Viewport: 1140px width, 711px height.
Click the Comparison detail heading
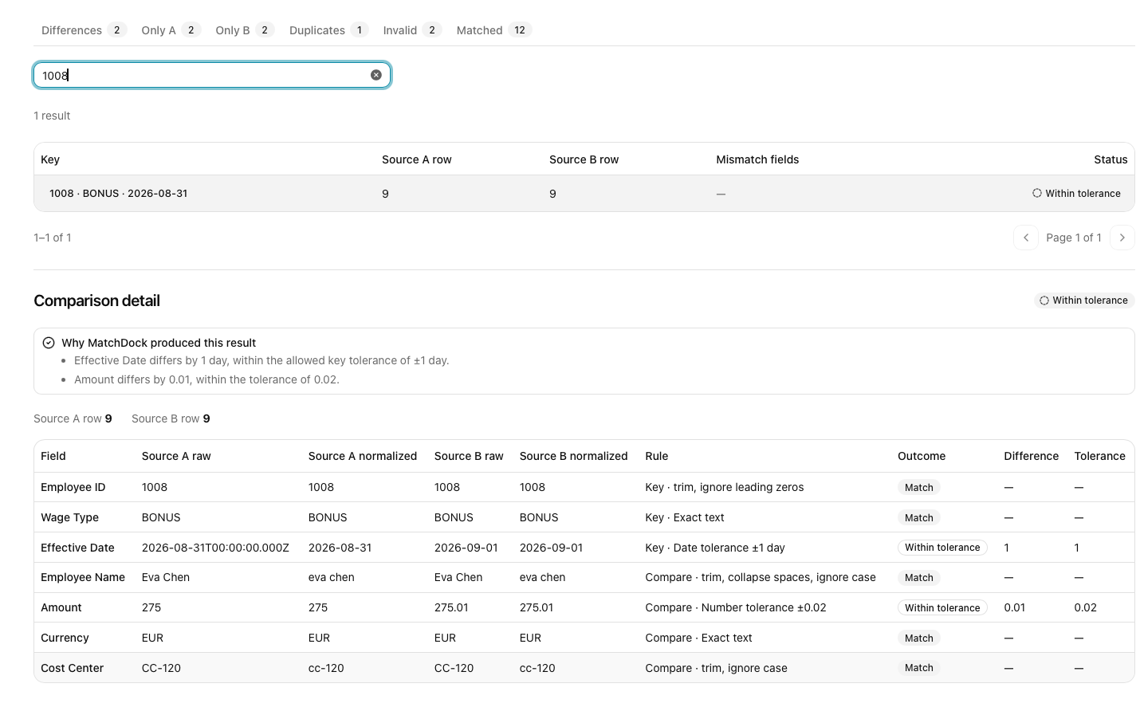coord(96,301)
